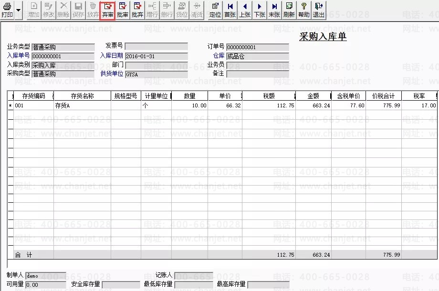Viewport: 439px width, 291px height.
Task: Open the print dropdown arrow beside 打印
Action: pyautogui.click(x=18, y=10)
